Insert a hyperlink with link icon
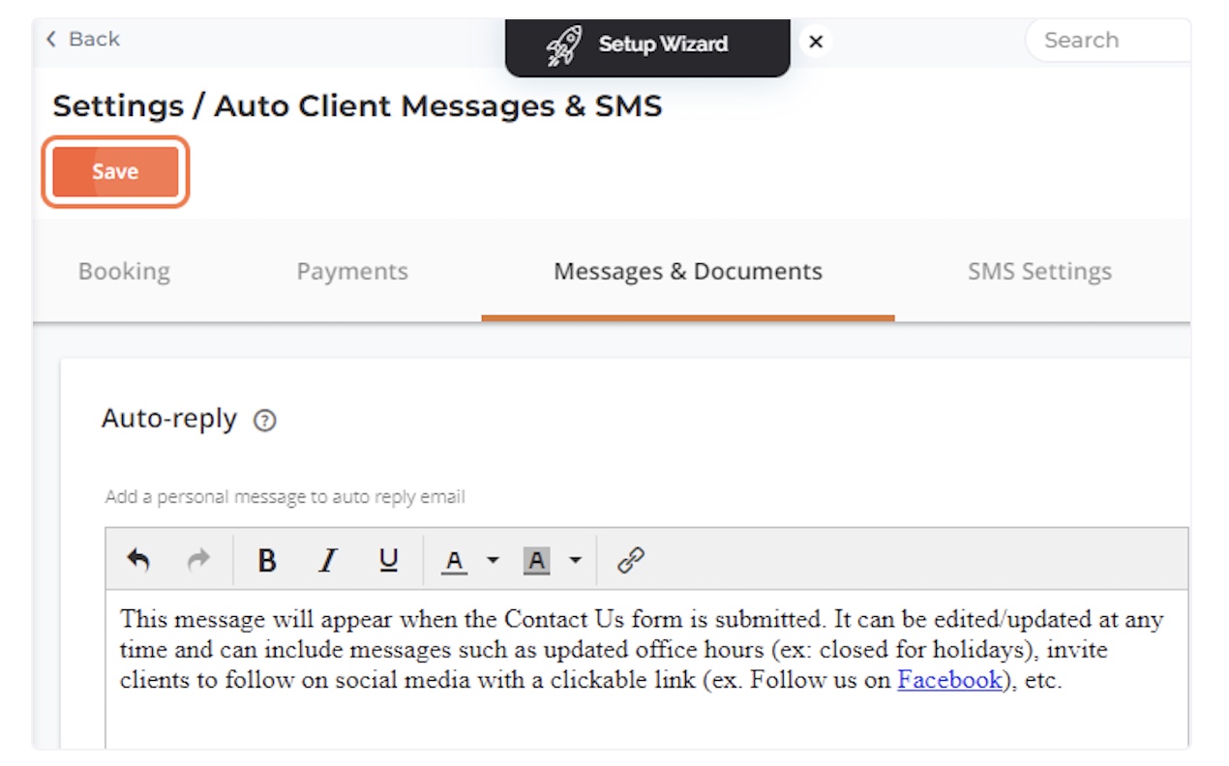 631,560
